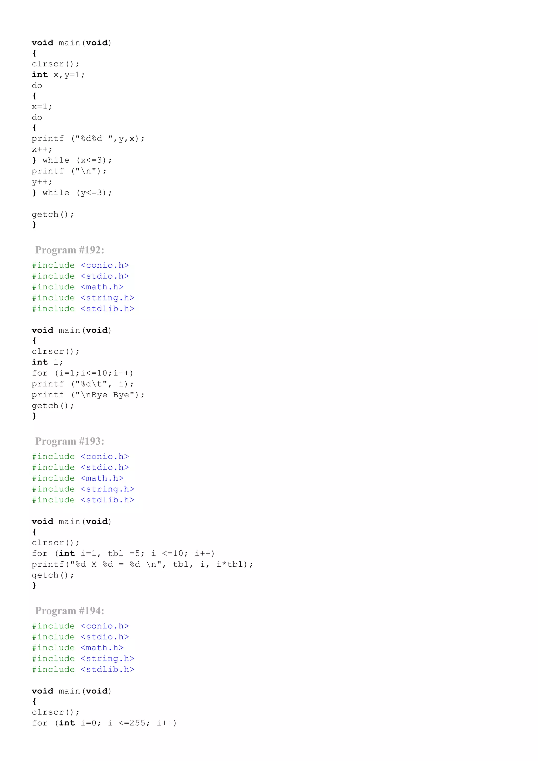Viewport: 538px width, 761px height.
Task: Select the 'x++;' statement
Action: (x=42, y=149)
